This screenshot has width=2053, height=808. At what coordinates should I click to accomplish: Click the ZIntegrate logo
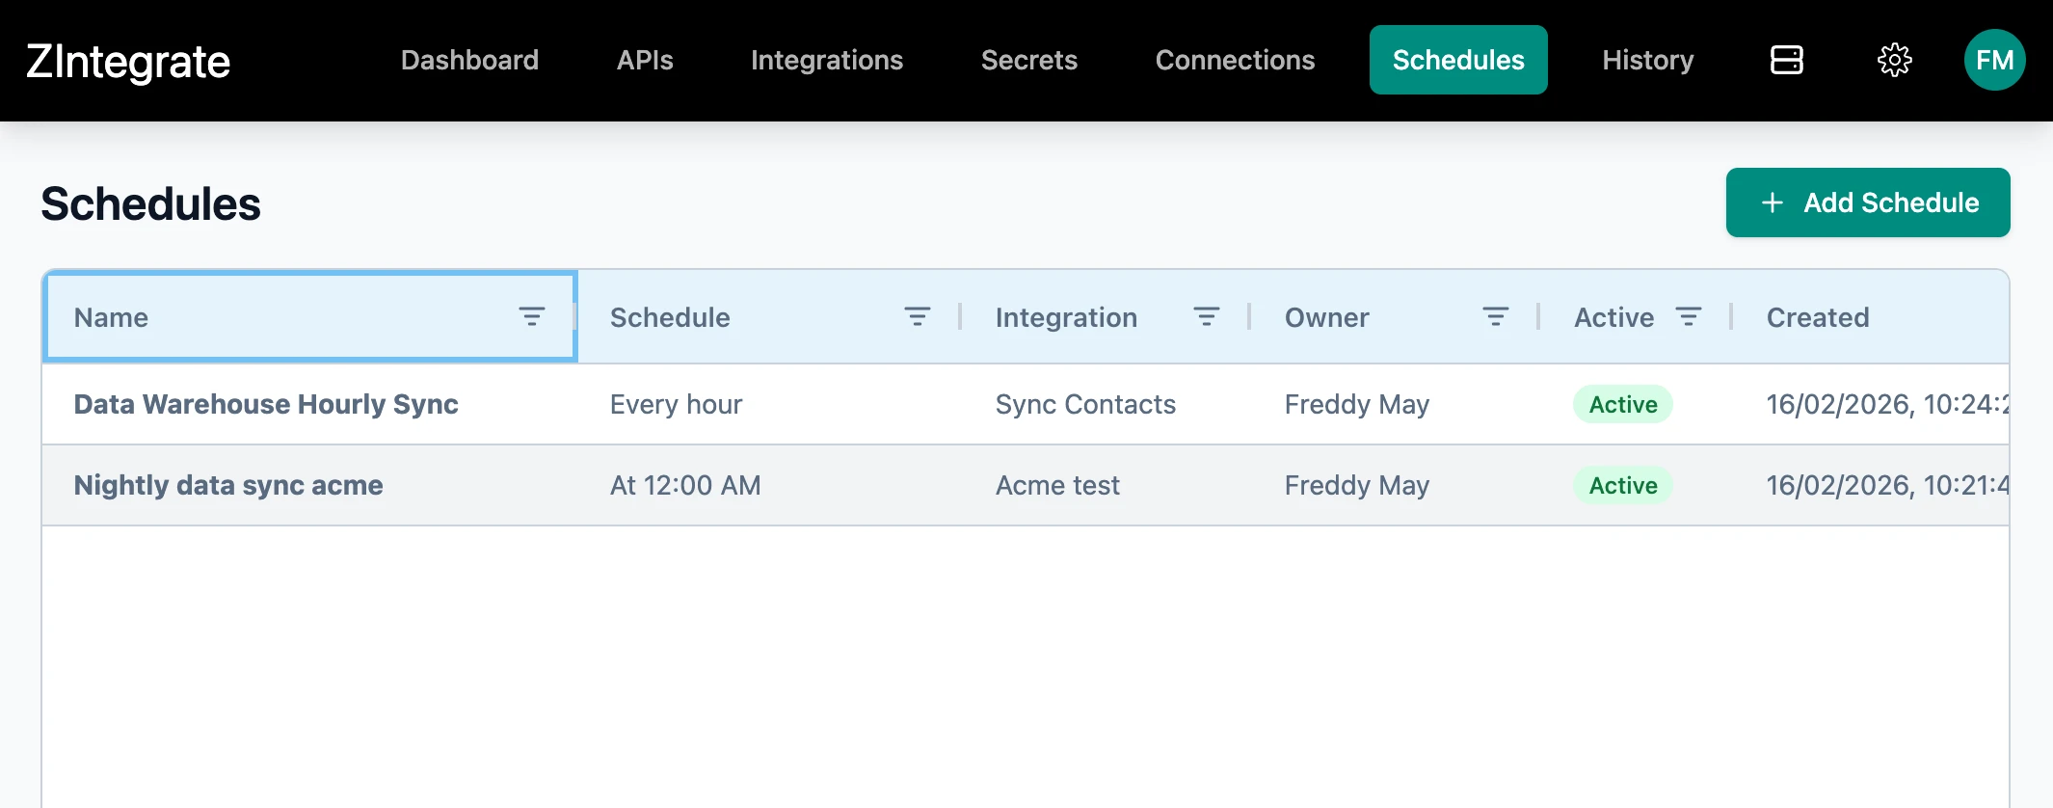click(x=128, y=62)
